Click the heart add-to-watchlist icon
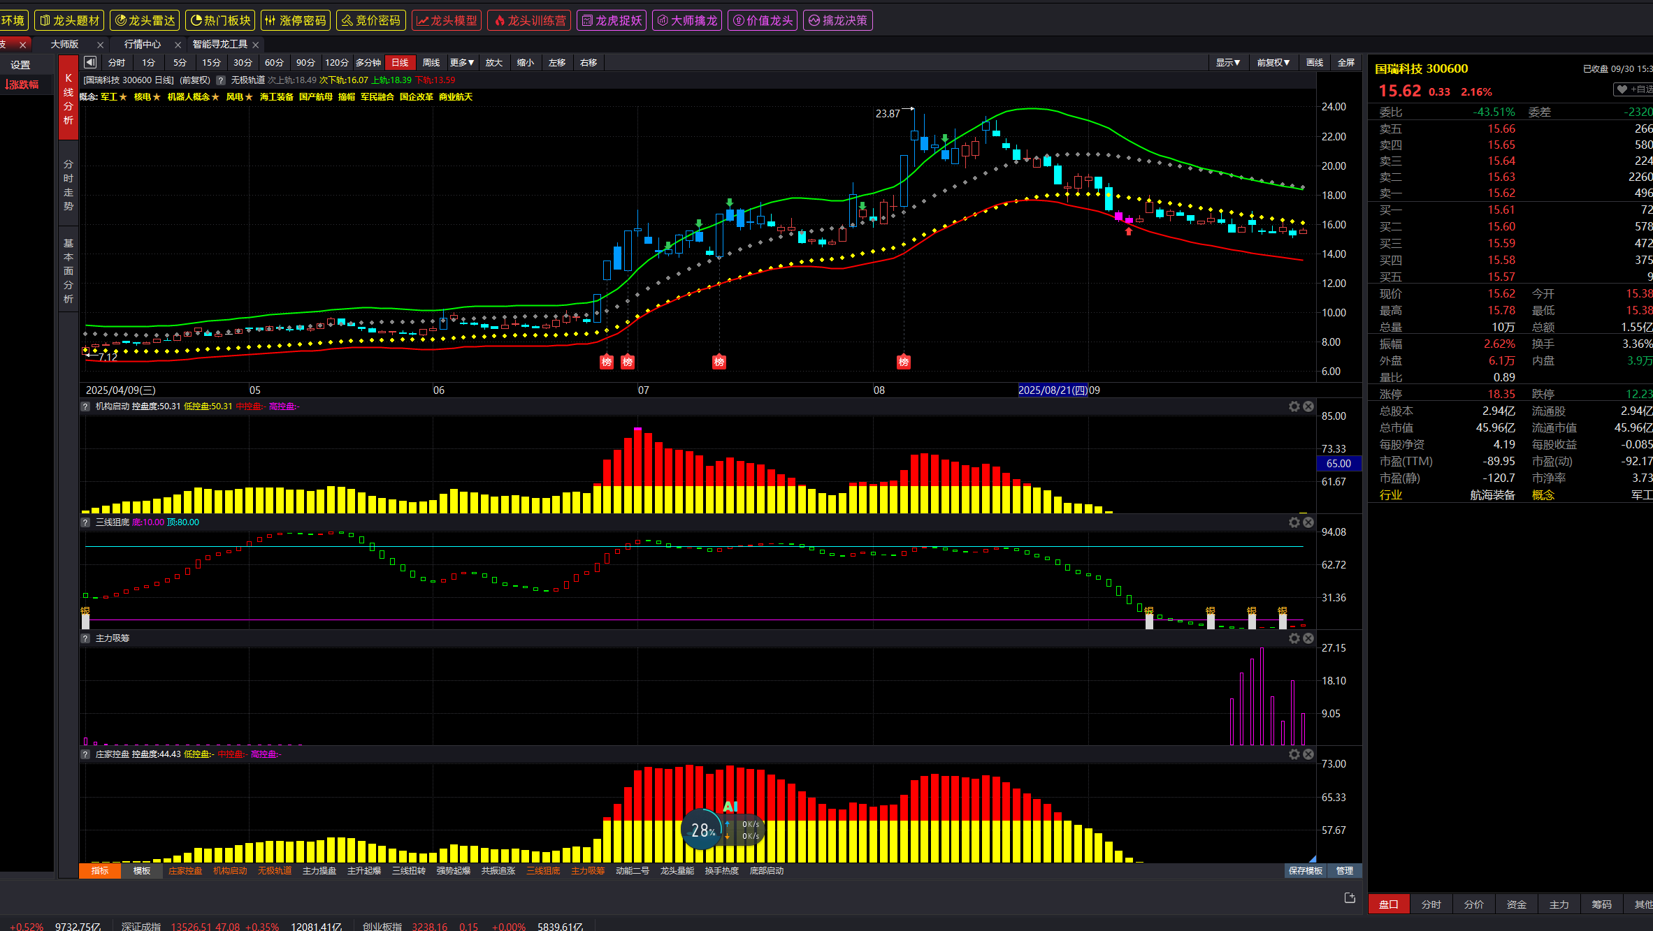Screen dimensions: 1653x931 pyautogui.click(x=1622, y=89)
